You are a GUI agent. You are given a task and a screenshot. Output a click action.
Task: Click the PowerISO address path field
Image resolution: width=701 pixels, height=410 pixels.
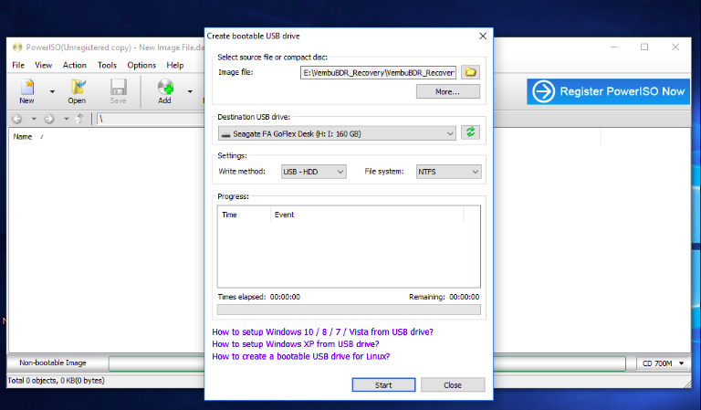pyautogui.click(x=151, y=119)
